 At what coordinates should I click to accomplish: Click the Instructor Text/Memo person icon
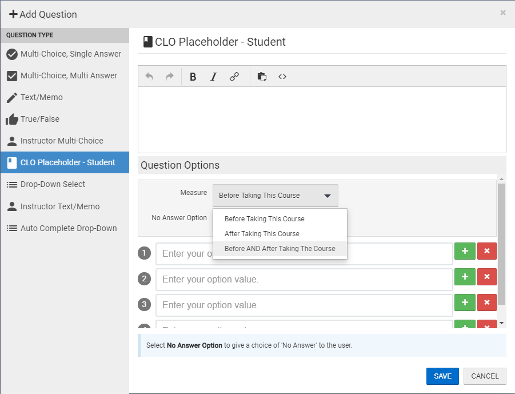click(12, 206)
